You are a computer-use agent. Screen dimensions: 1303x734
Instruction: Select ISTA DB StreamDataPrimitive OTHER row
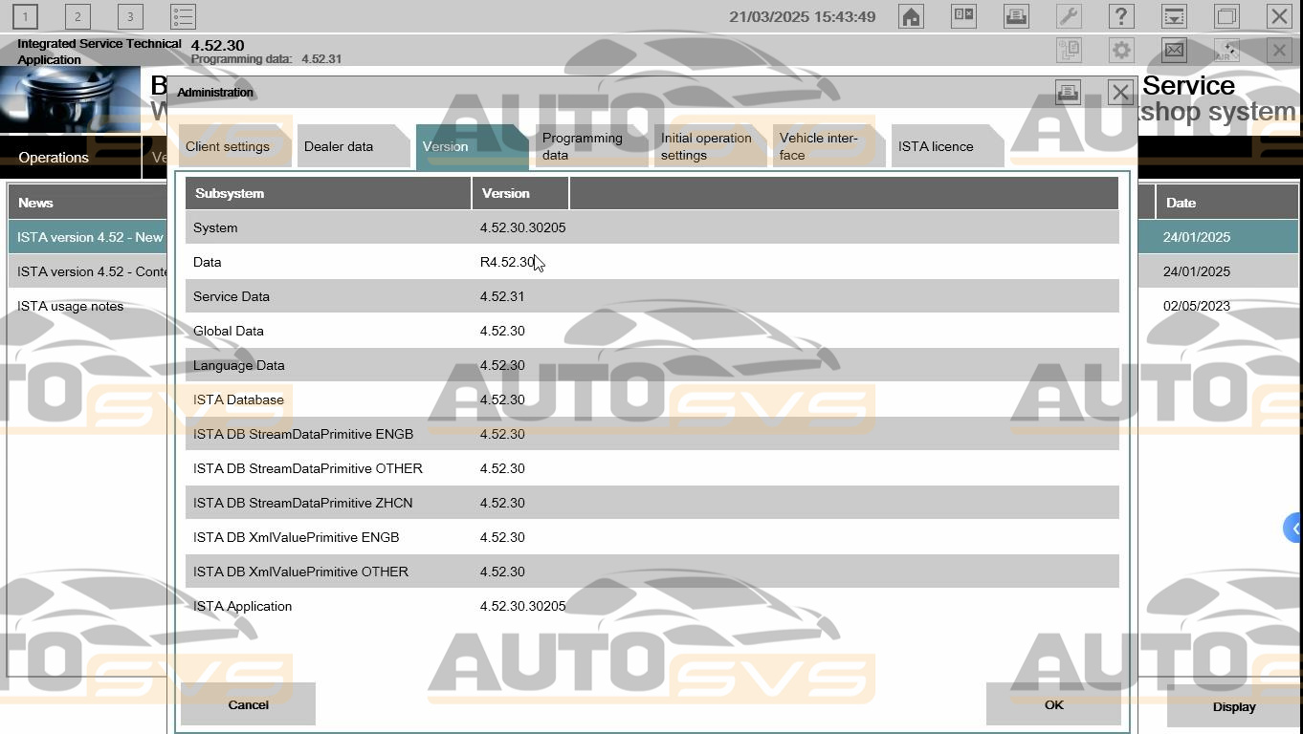pyautogui.click(x=651, y=468)
